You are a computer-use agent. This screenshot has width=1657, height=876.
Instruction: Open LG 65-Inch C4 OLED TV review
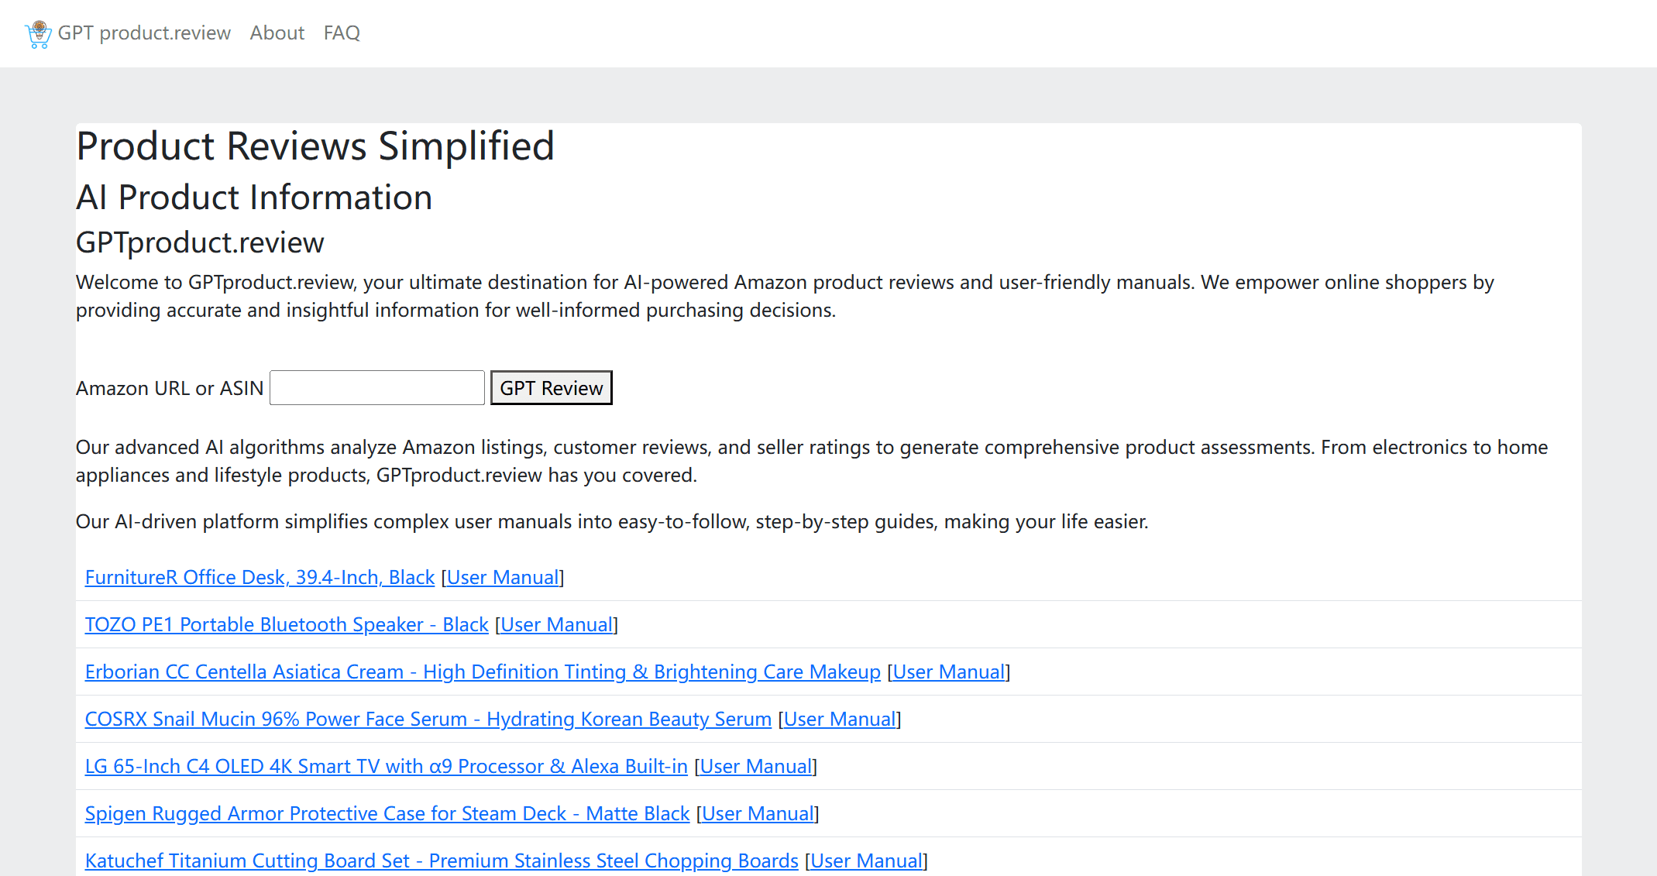tap(386, 767)
